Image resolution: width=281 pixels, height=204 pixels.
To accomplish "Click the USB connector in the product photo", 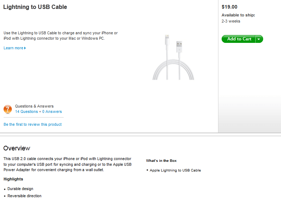I will click(179, 46).
